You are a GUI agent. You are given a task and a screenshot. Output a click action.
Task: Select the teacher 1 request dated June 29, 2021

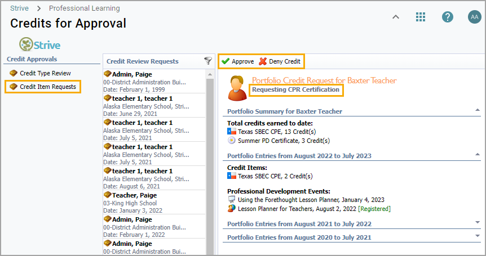point(154,105)
